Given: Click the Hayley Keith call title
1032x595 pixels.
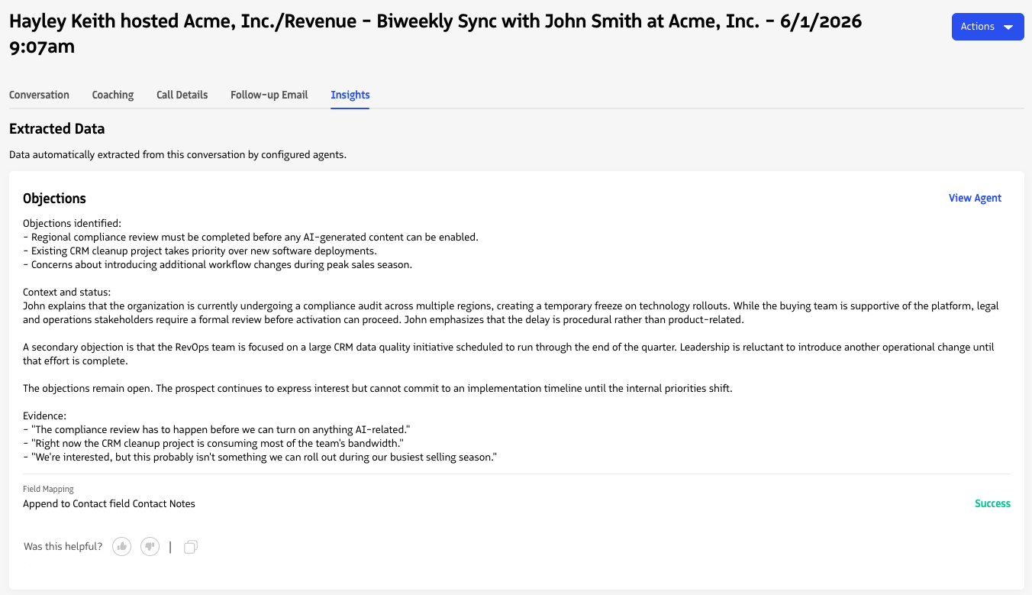Looking at the screenshot, I should pyautogui.click(x=435, y=34).
